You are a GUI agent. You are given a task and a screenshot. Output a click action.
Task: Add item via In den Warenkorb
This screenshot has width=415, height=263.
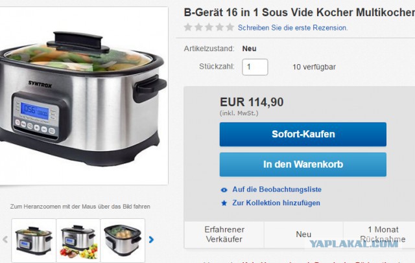pos(303,165)
